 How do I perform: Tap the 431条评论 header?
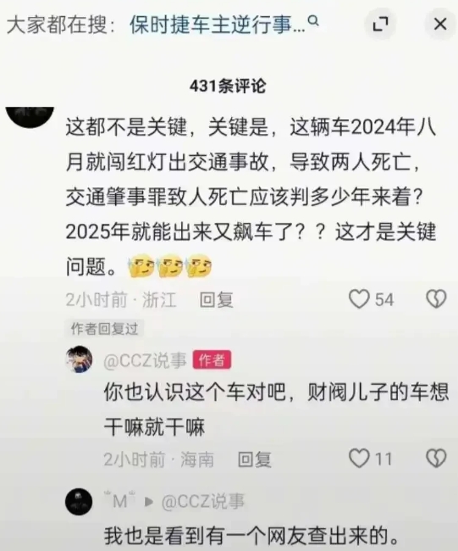point(228,86)
